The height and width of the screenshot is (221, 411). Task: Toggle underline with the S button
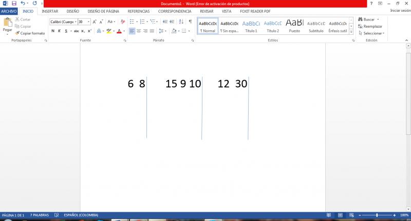[66, 31]
